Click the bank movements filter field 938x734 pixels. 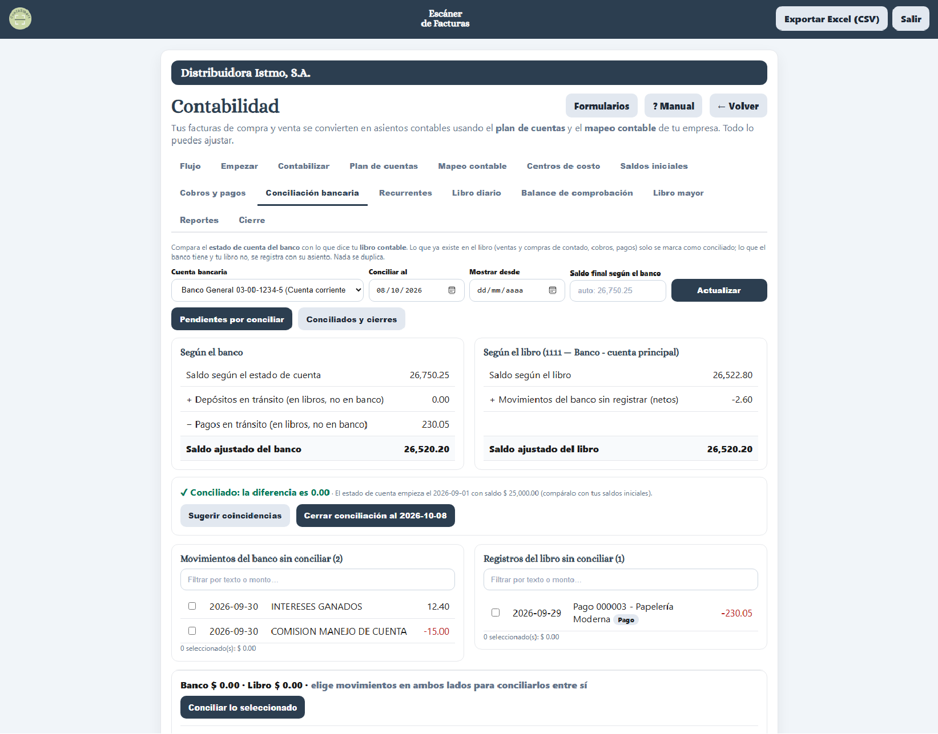click(x=317, y=579)
